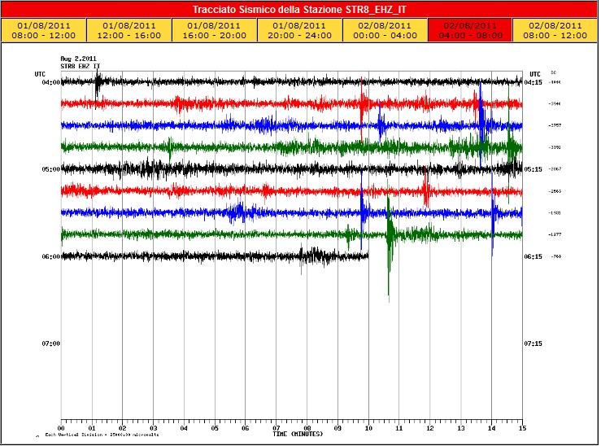Click the minute 05 tick label on bottom axis
The width and height of the screenshot is (601, 446).
tap(215, 428)
